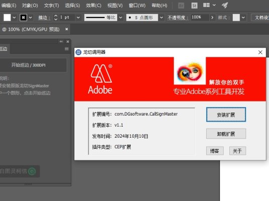Launch Adobe Bridge via the Br icon
The width and height of the screenshot is (269, 201).
[181, 6]
